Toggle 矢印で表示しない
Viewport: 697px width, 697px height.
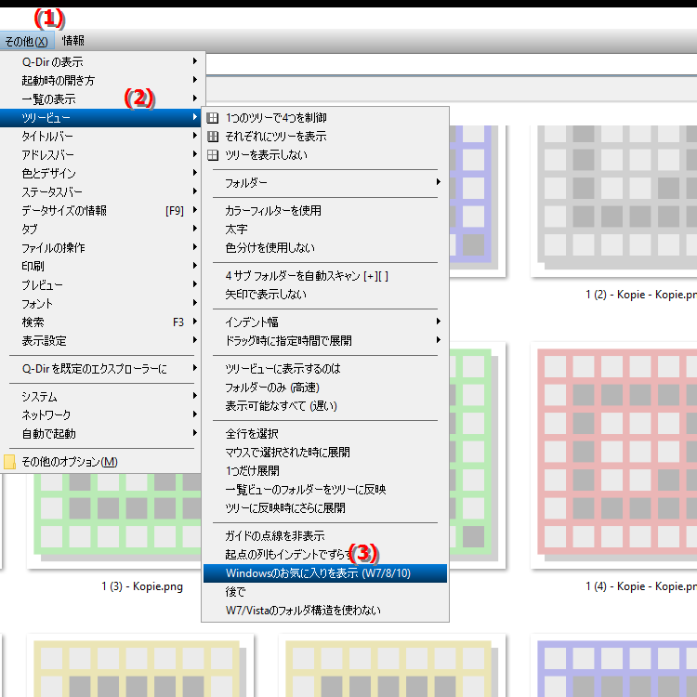click(x=325, y=295)
